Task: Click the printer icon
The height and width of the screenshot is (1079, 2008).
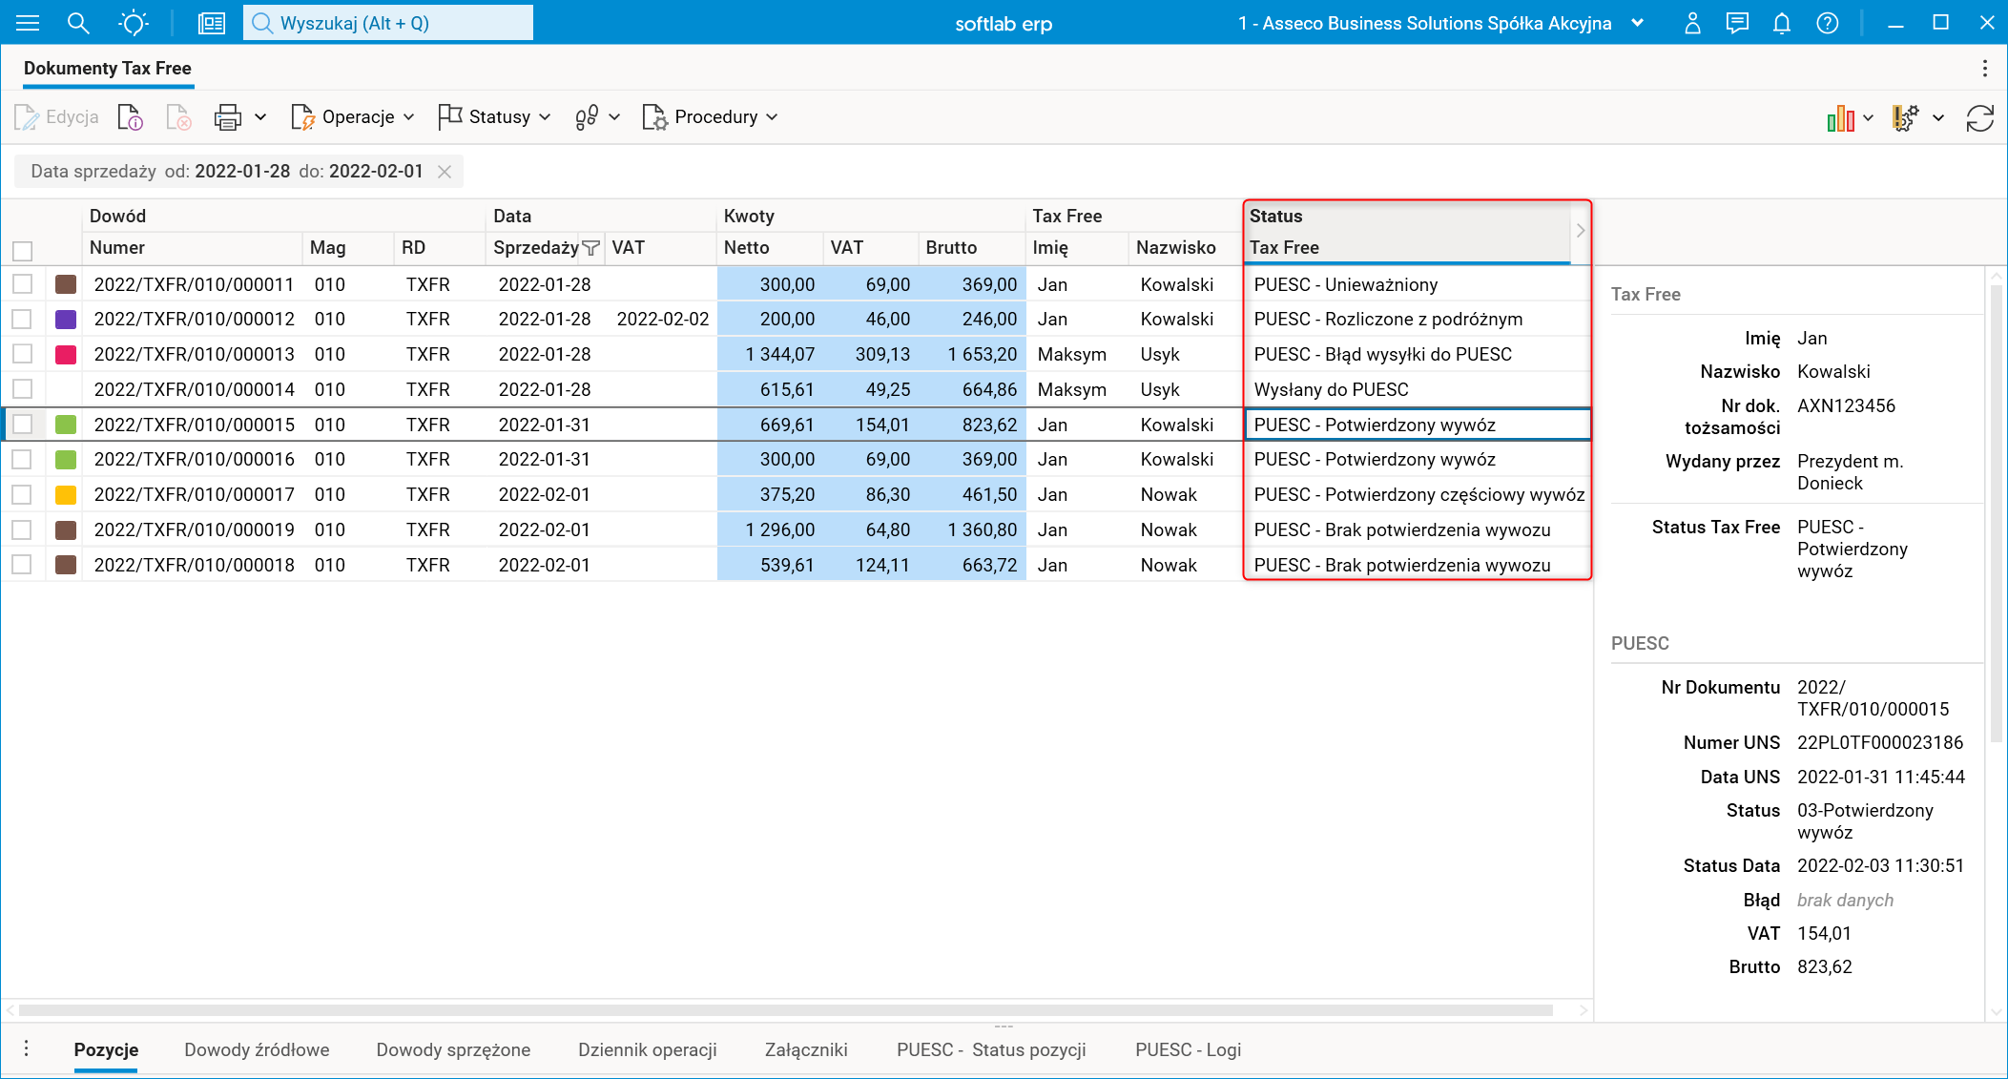Action: pos(228,117)
